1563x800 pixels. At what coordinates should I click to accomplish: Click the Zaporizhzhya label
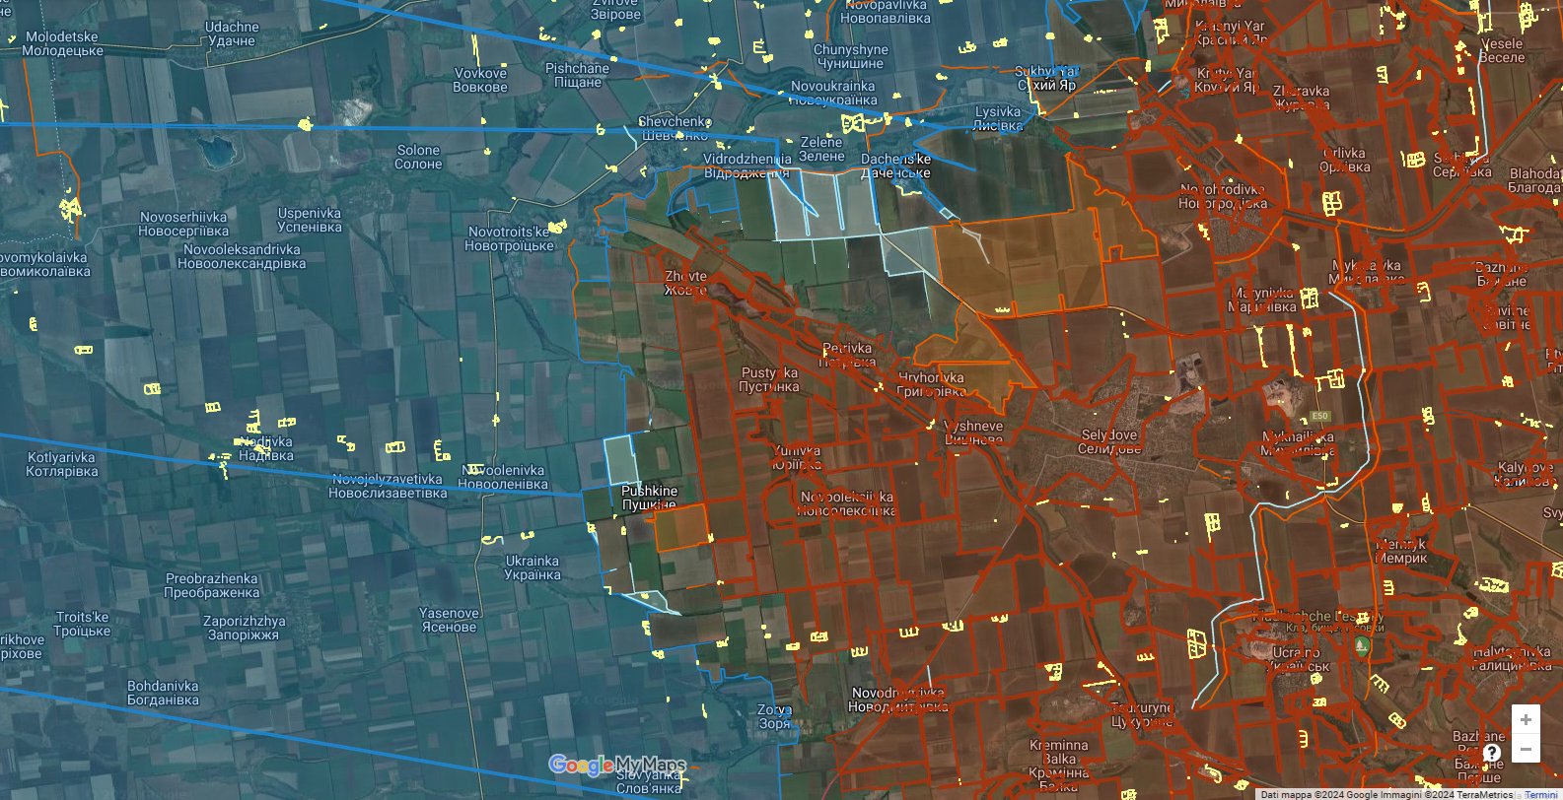click(244, 628)
